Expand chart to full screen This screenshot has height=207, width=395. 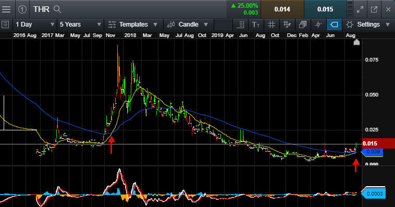tap(360, 9)
